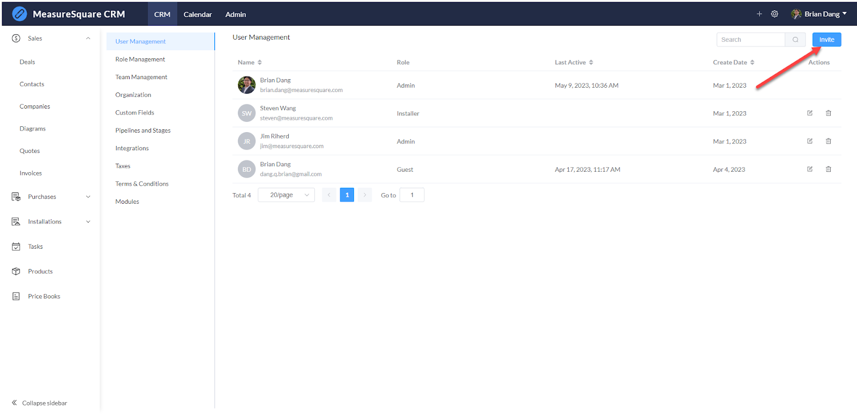
Task: Go to next page arrow
Action: [365, 195]
